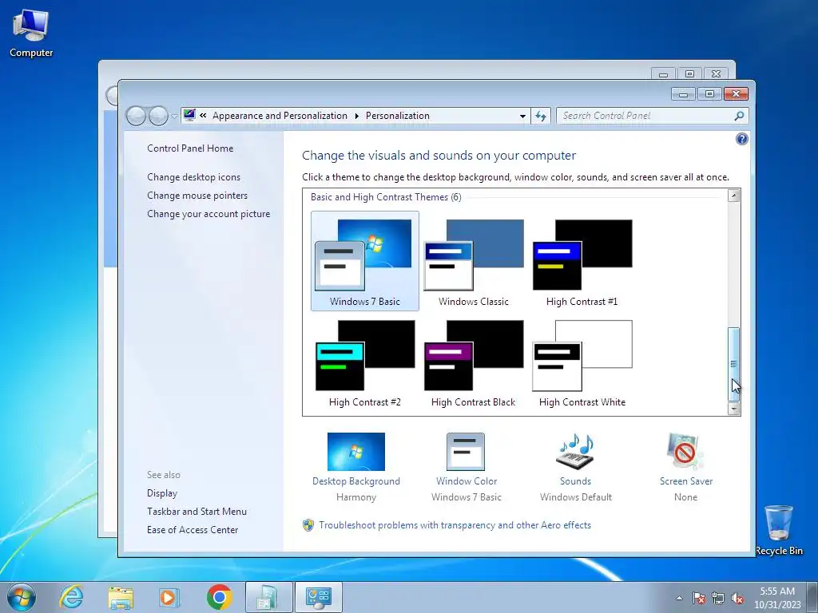Click the muted volume tray icon
Image resolution: width=818 pixels, height=613 pixels.
737,598
